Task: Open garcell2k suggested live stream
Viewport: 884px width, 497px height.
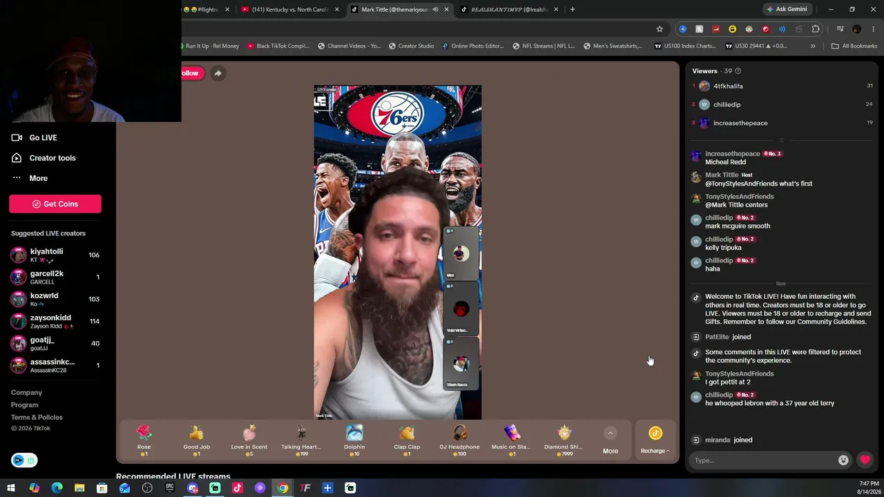Action: click(x=55, y=277)
